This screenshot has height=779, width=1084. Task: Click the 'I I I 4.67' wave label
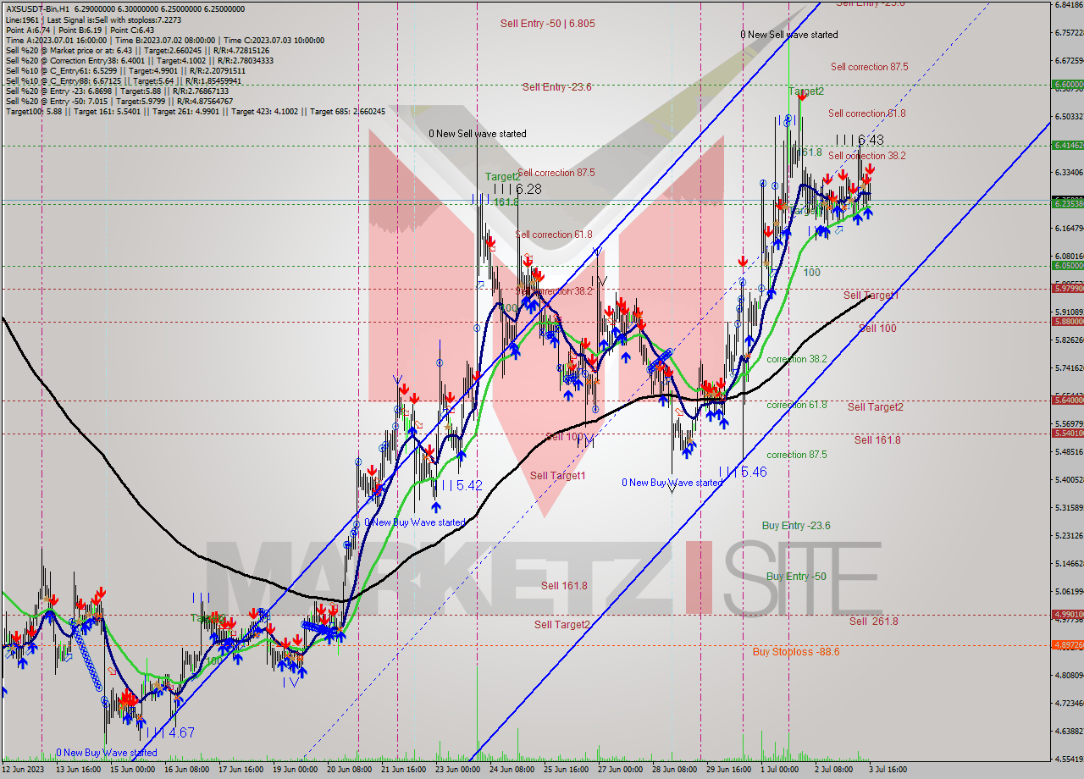click(170, 732)
